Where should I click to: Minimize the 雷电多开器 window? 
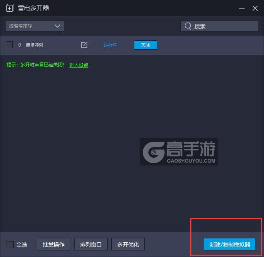point(242,8)
